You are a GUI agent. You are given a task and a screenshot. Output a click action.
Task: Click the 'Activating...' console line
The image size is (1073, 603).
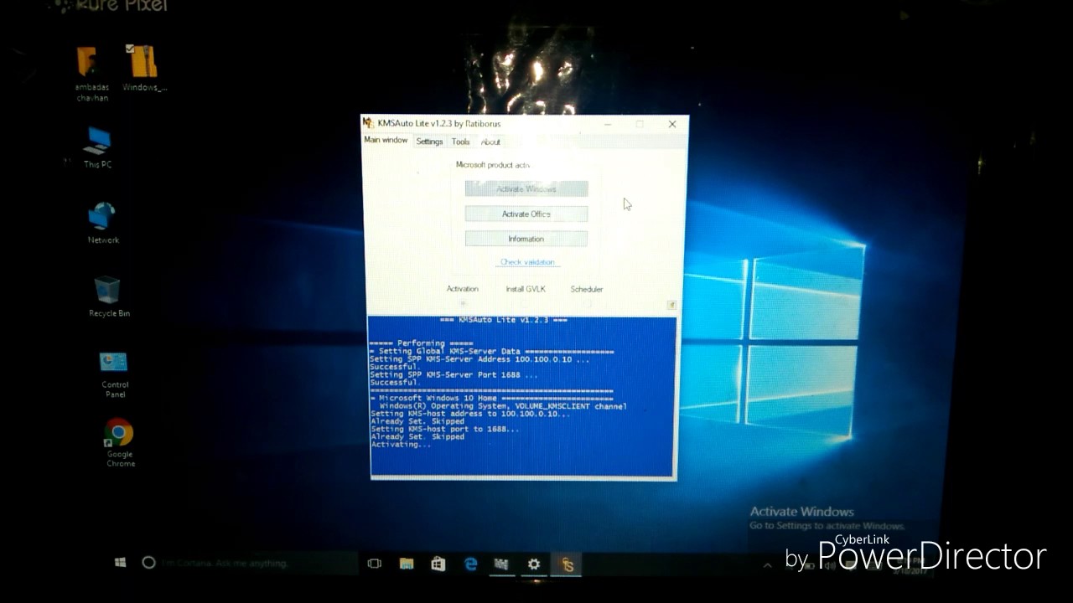pos(401,445)
